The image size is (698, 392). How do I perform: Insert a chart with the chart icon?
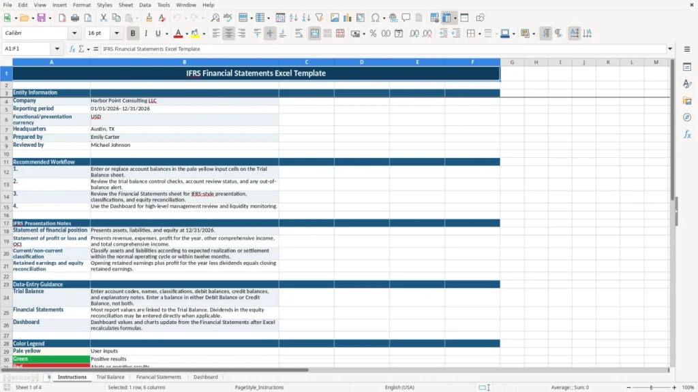348,18
